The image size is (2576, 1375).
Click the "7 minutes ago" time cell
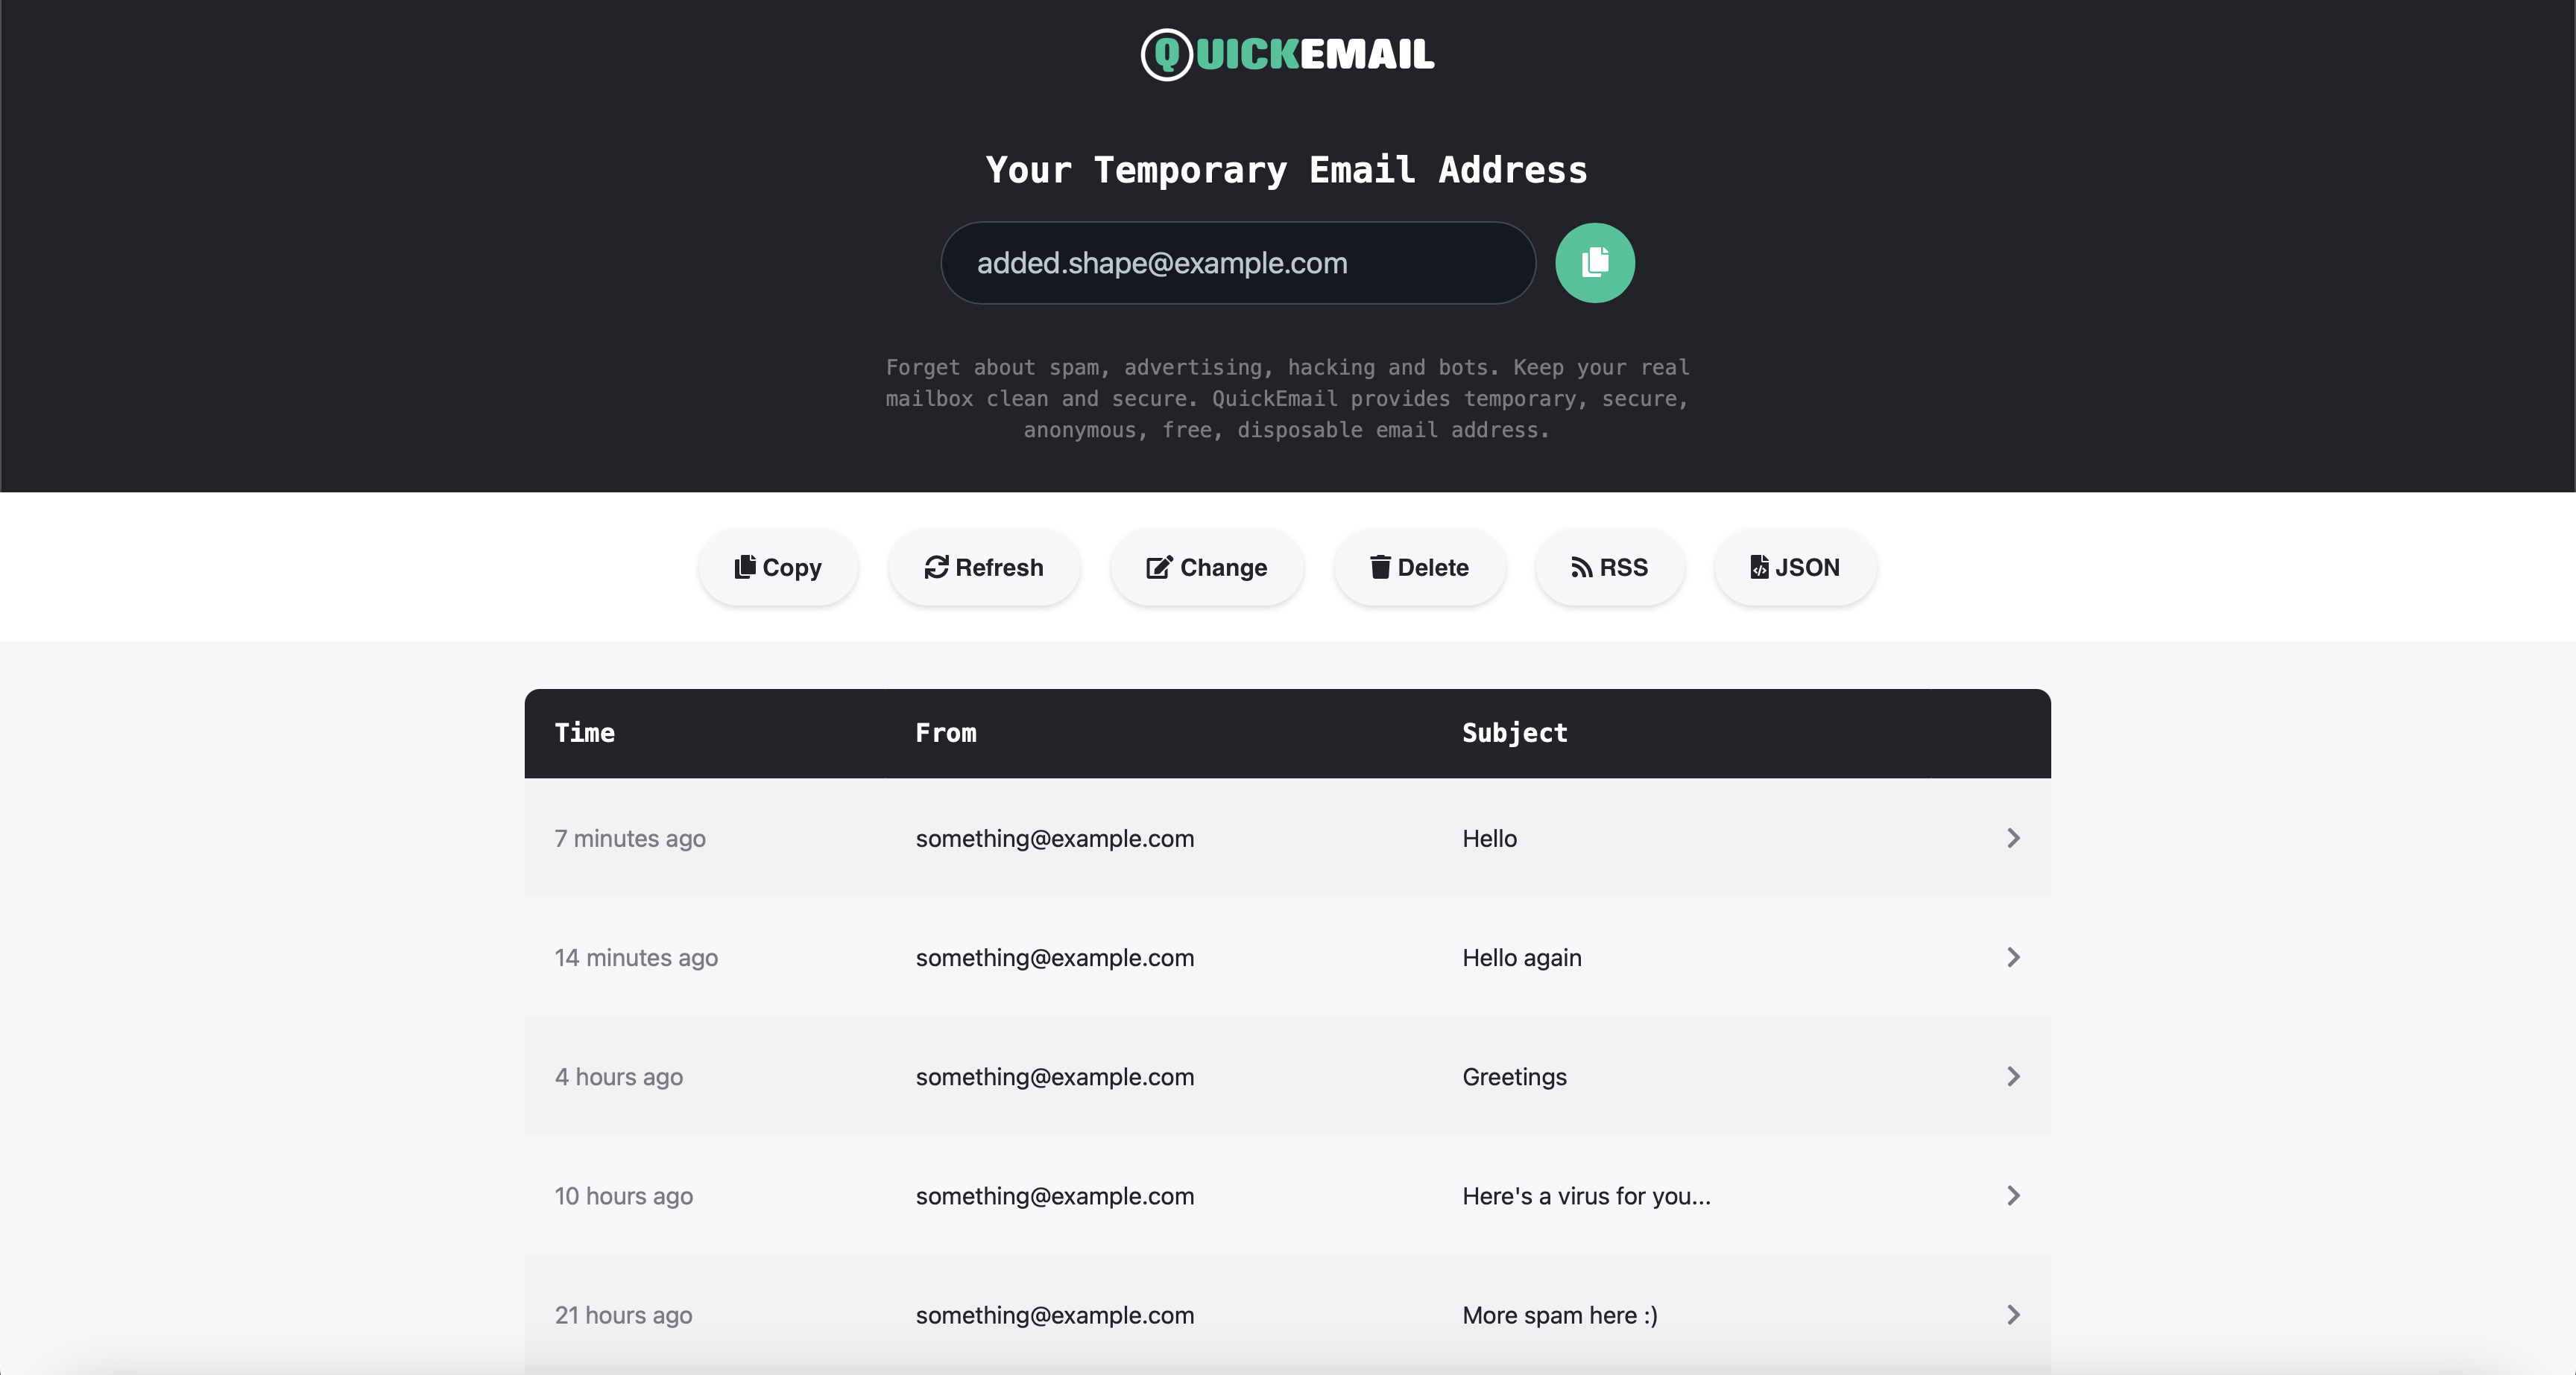(630, 839)
